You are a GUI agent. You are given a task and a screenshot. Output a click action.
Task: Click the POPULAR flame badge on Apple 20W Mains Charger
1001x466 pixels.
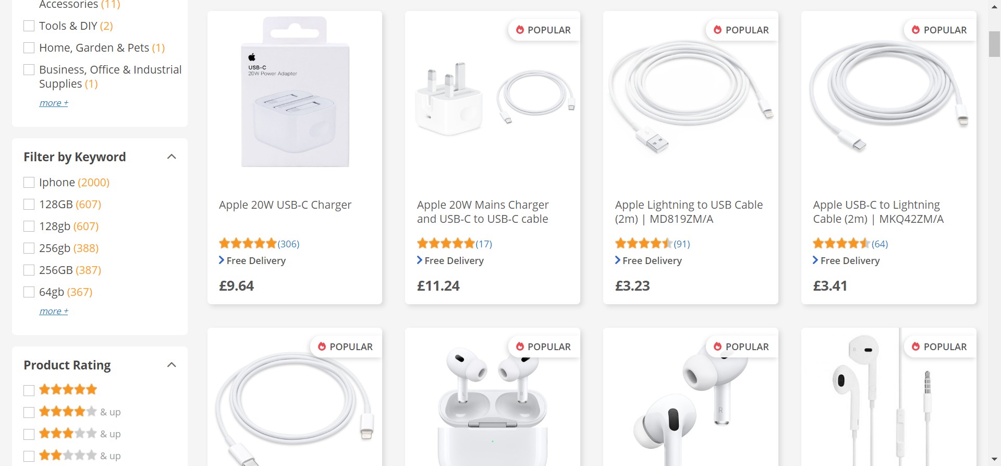pos(543,30)
